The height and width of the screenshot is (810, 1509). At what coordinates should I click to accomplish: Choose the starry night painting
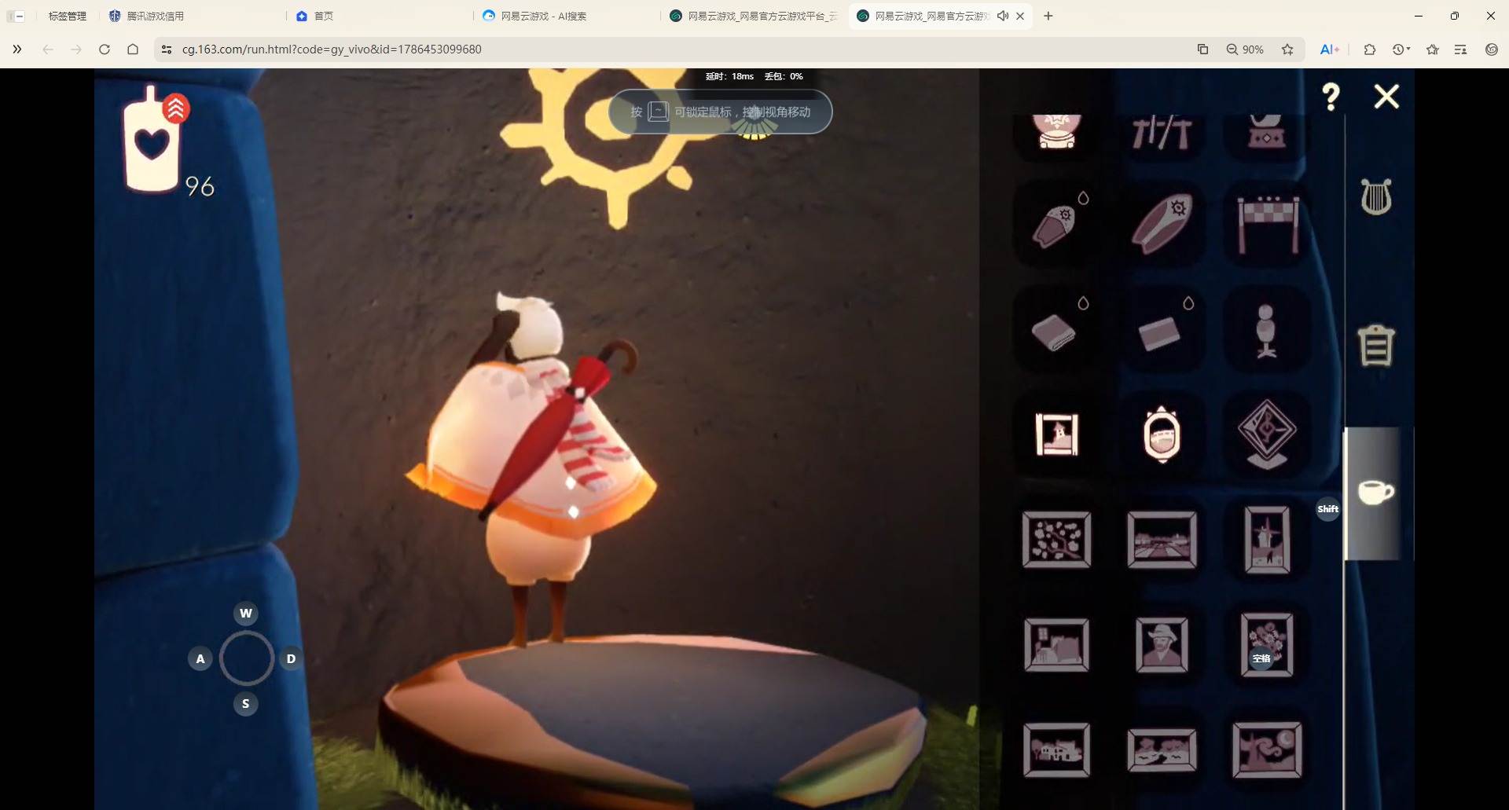pos(1267,750)
